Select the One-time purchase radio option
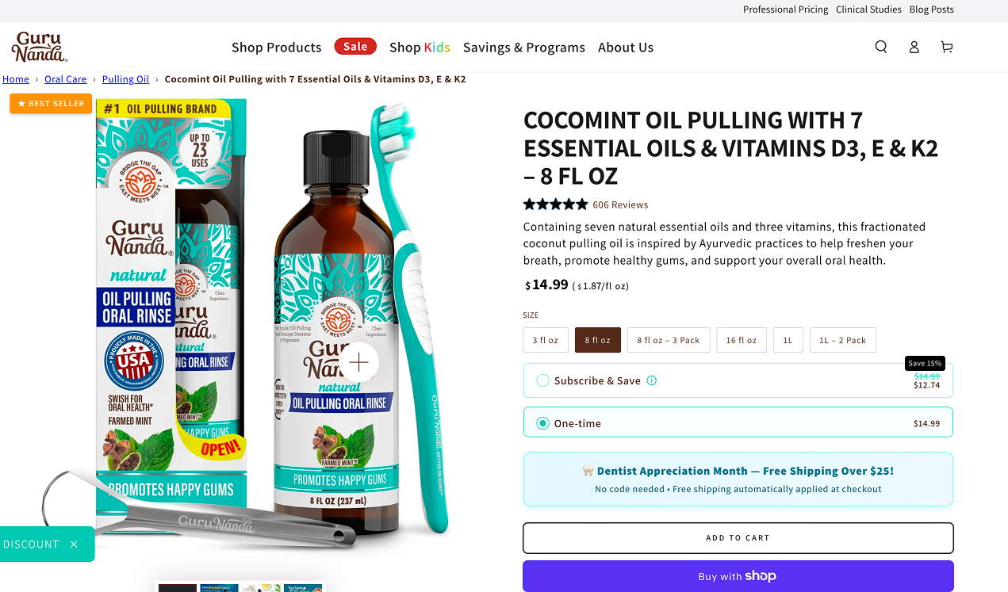This screenshot has height=592, width=1008. 542,423
